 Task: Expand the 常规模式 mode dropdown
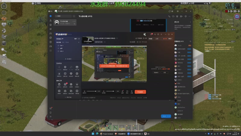(60, 39)
